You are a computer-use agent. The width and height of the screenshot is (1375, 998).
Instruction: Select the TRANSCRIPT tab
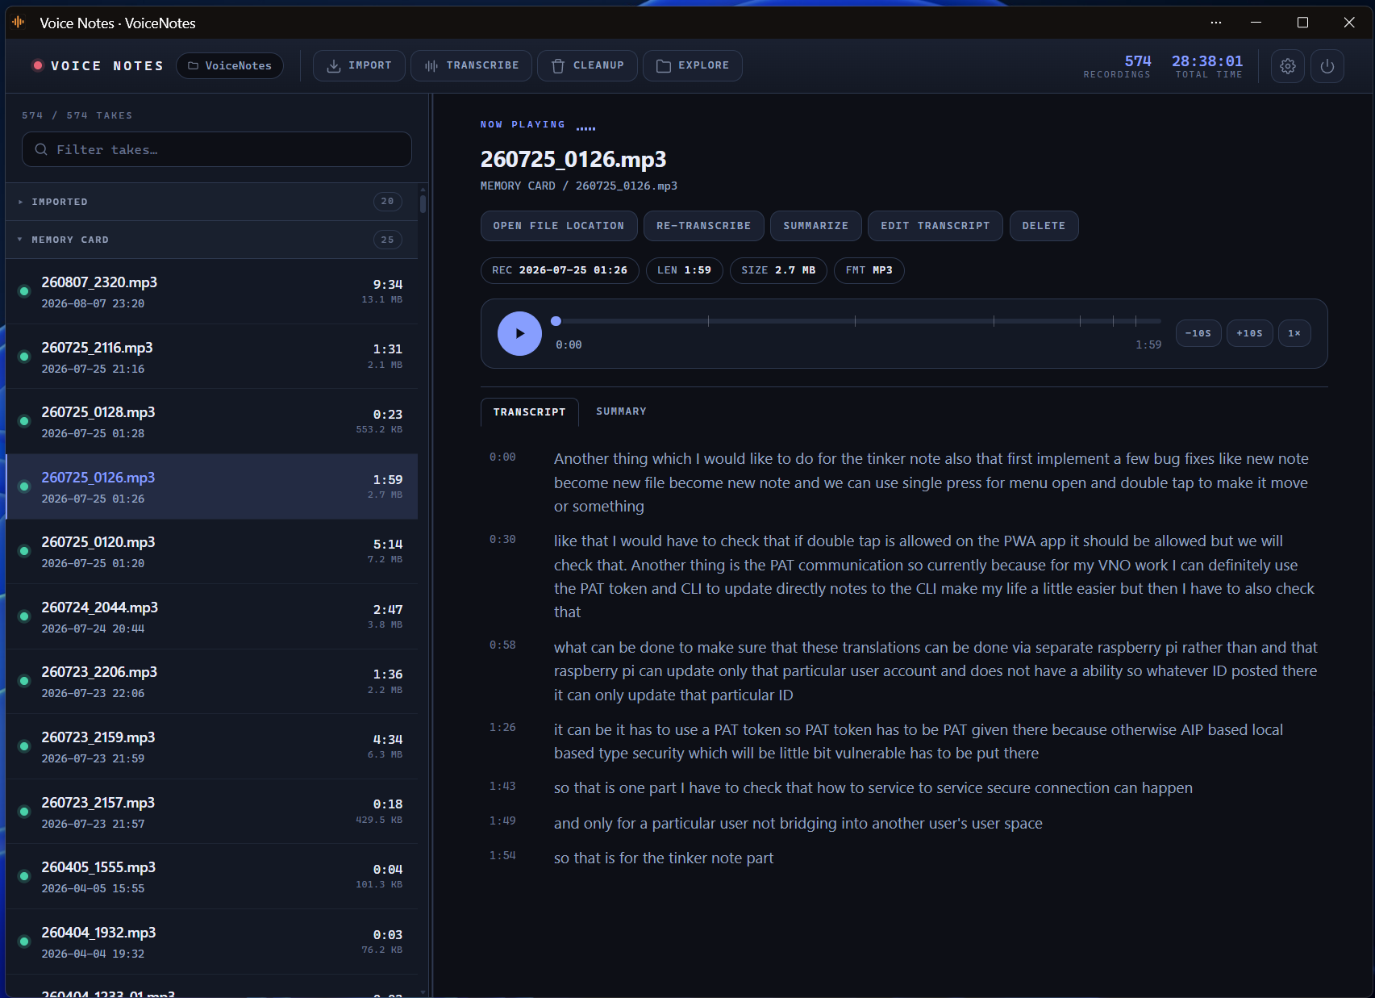coord(530,412)
